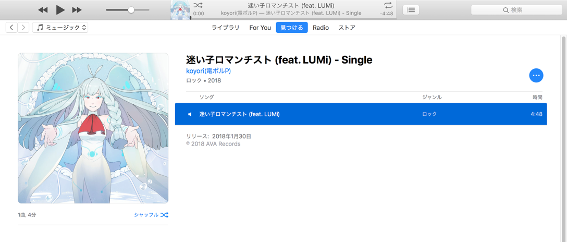The image size is (567, 242).
Task: Open the ストア tab
Action: click(347, 28)
